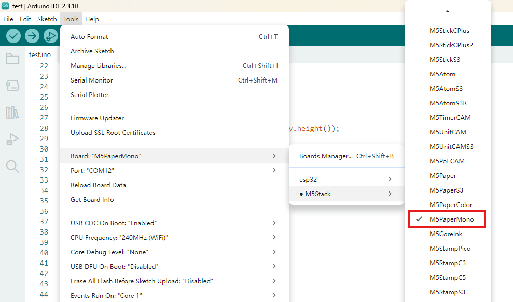Select M5StampS3 board
This screenshot has height=302, width=513.
coord(448,292)
